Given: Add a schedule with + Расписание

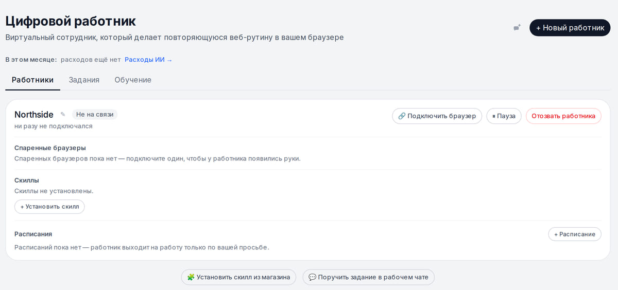Looking at the screenshot, I should pyautogui.click(x=575, y=234).
